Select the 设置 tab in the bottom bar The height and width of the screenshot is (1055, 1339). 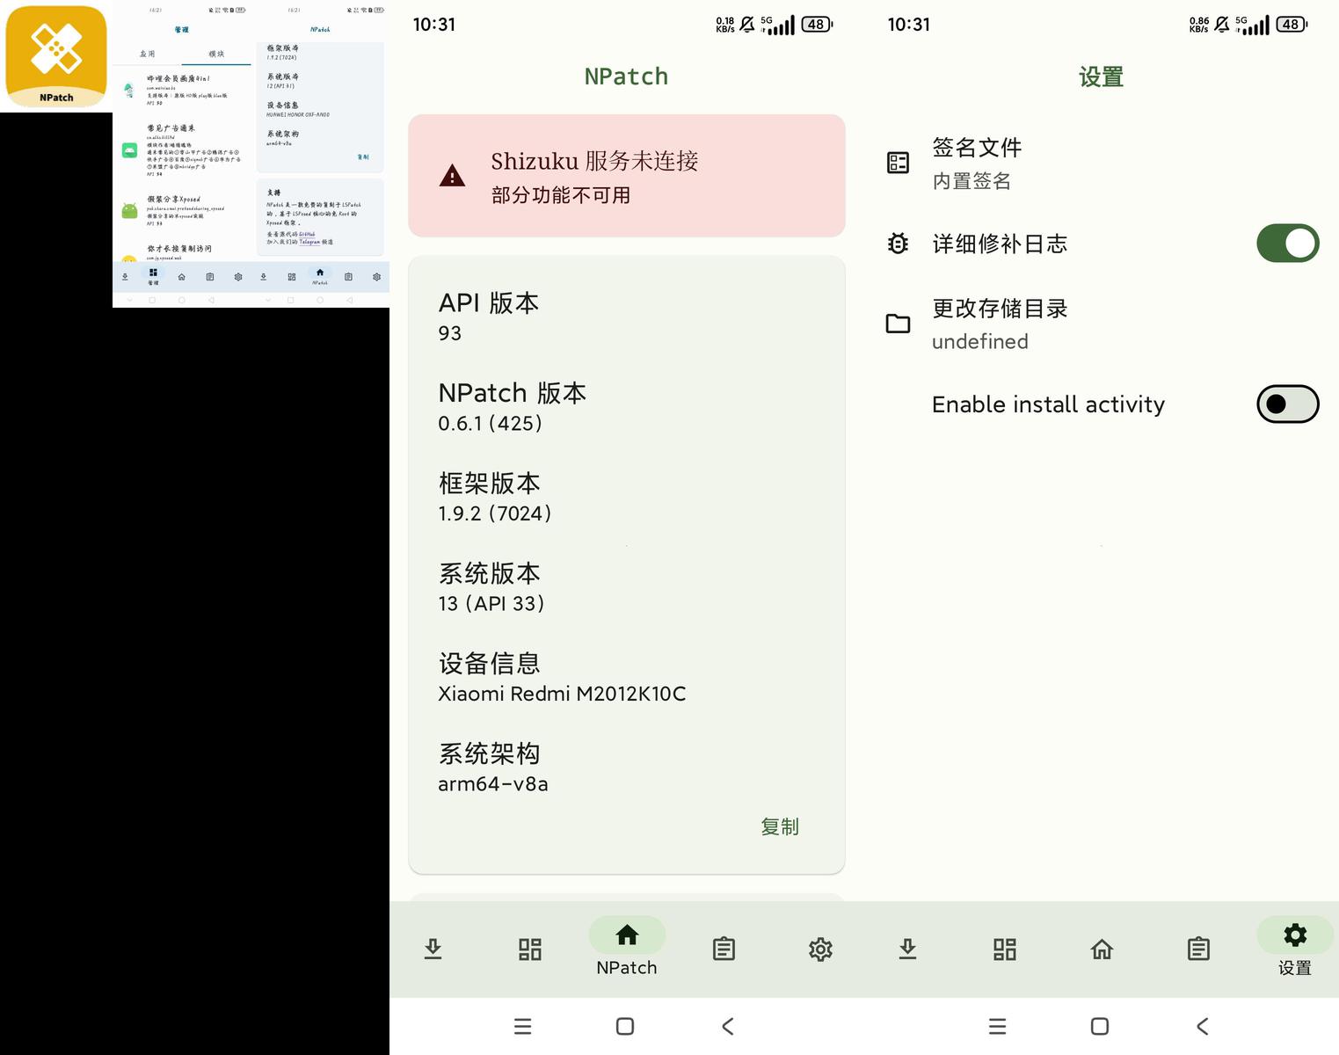pos(1294,947)
